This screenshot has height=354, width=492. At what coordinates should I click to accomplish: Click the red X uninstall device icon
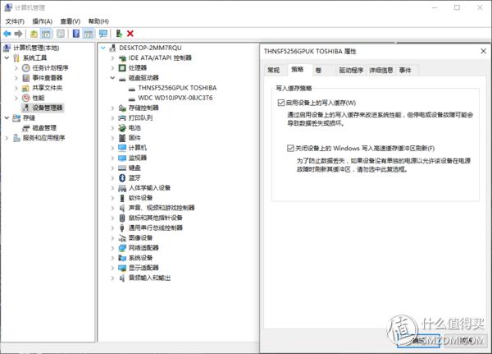coord(130,34)
